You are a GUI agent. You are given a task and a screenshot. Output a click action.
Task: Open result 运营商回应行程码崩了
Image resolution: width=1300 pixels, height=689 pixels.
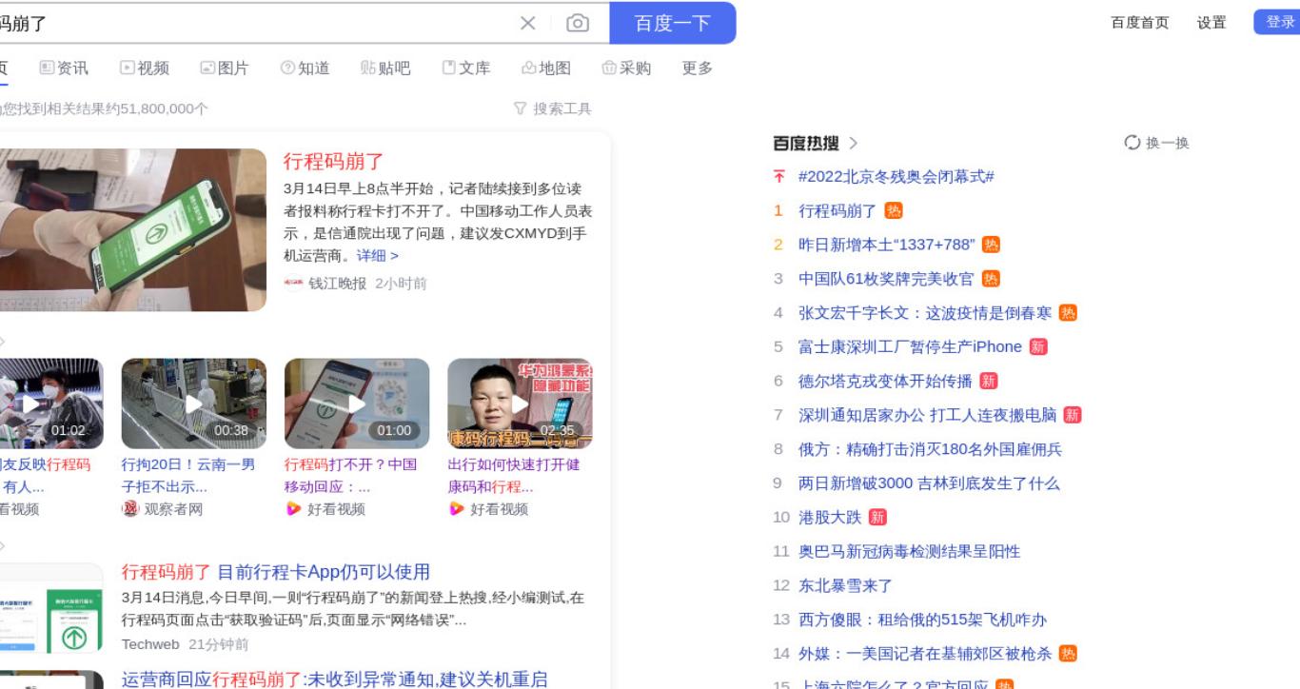coord(335,679)
